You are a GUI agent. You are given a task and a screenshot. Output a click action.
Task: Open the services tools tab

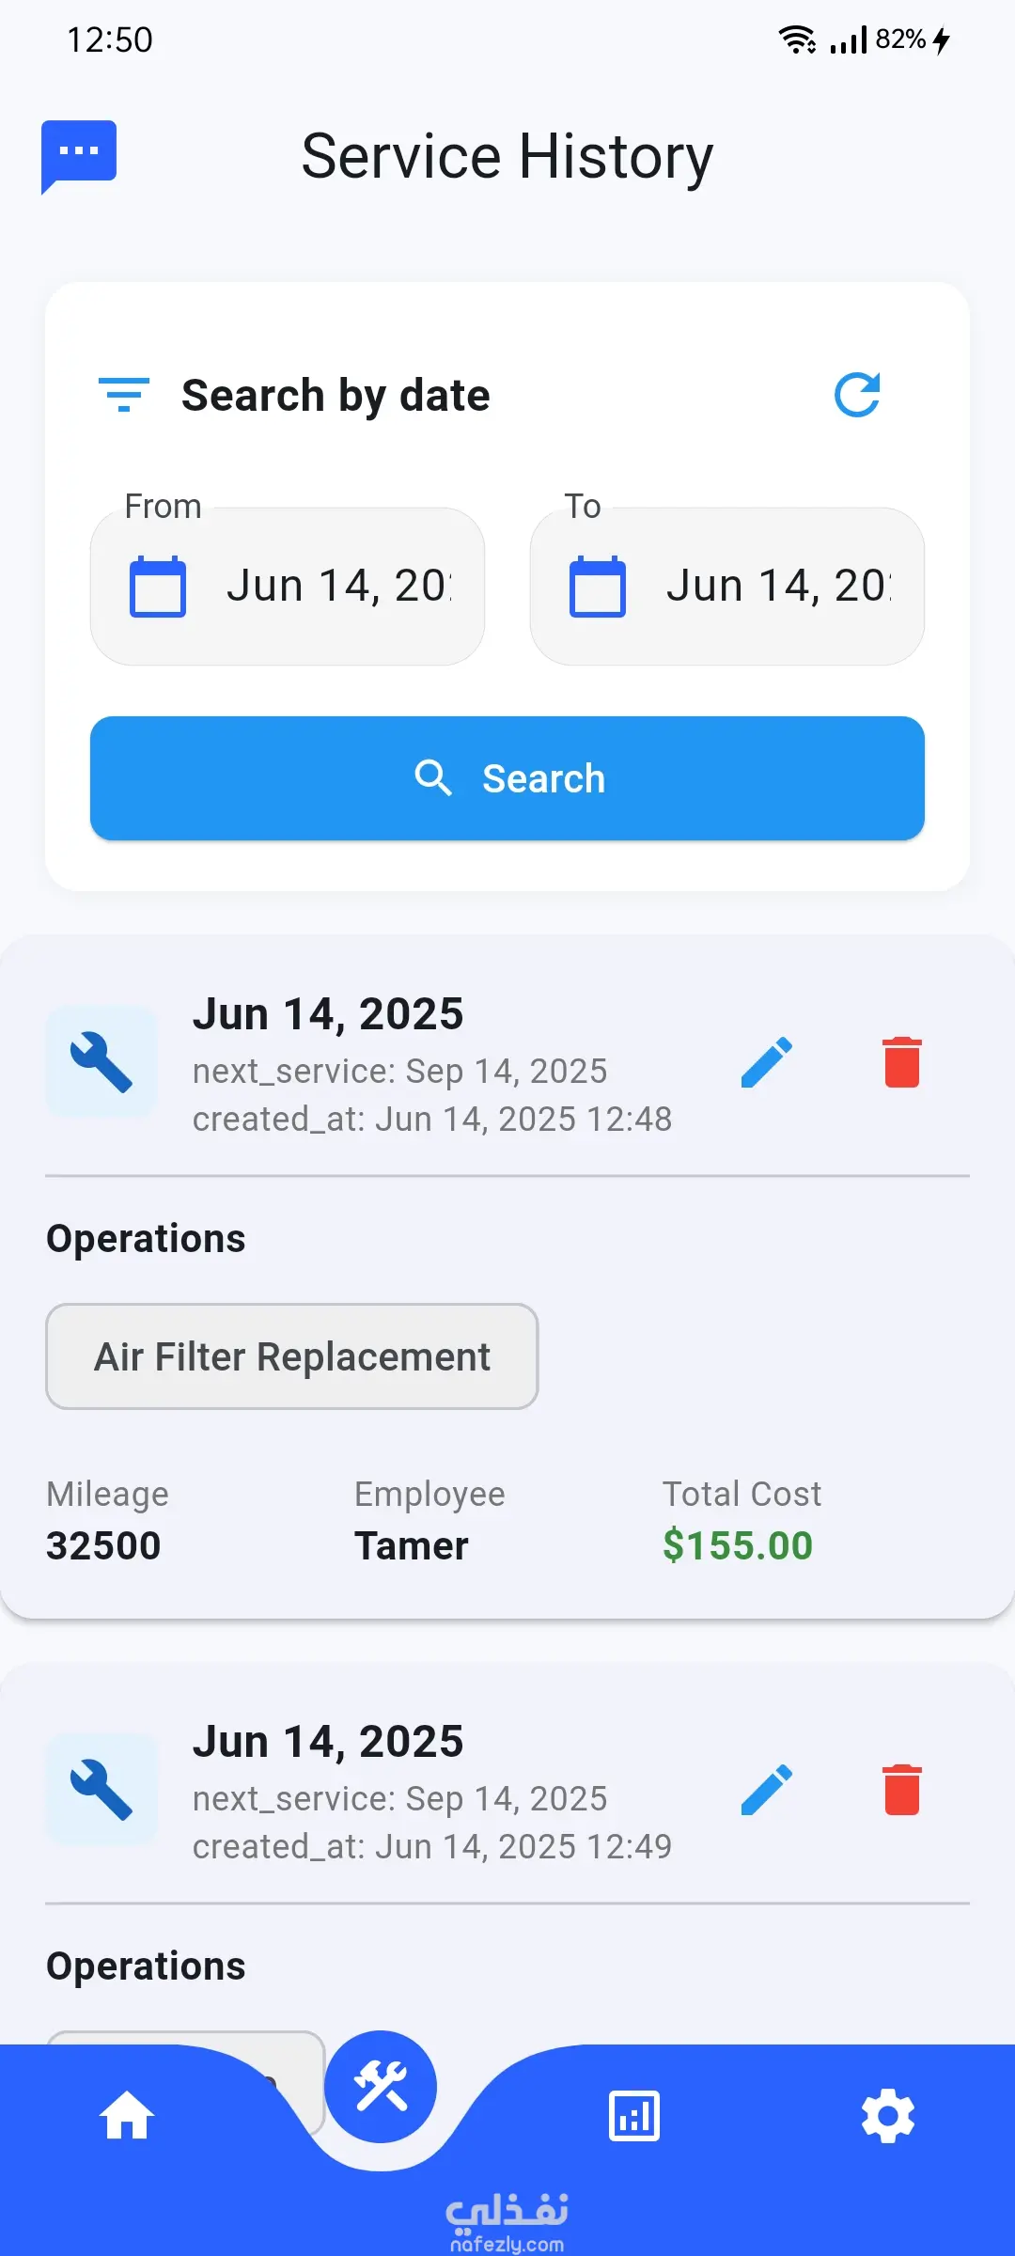(x=381, y=2087)
